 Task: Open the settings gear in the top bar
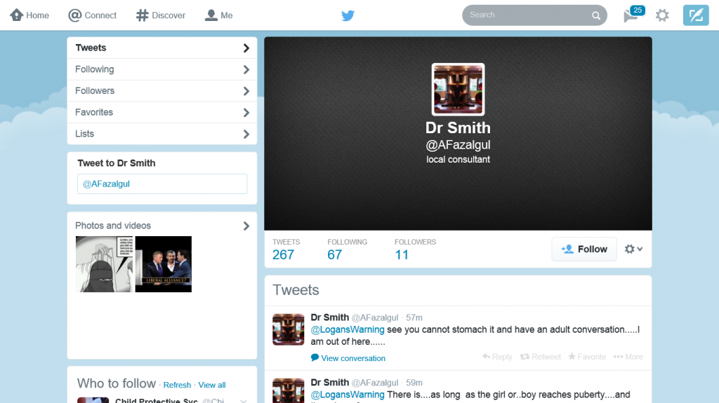pyautogui.click(x=662, y=15)
